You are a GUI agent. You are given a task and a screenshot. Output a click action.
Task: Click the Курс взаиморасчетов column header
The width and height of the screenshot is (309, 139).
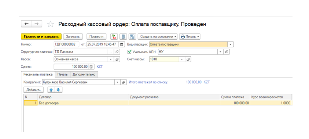click(271, 97)
